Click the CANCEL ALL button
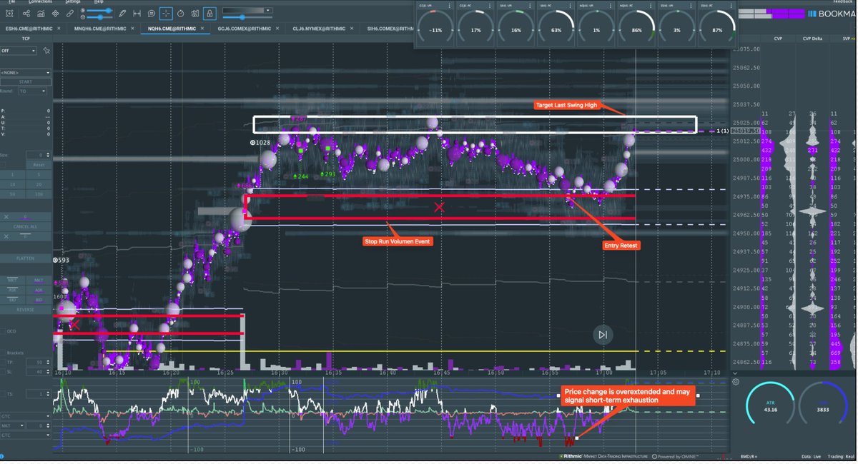Screen dimensions: 858x464 pos(26,226)
